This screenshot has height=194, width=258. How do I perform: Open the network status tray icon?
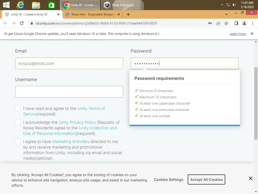[228, 5]
